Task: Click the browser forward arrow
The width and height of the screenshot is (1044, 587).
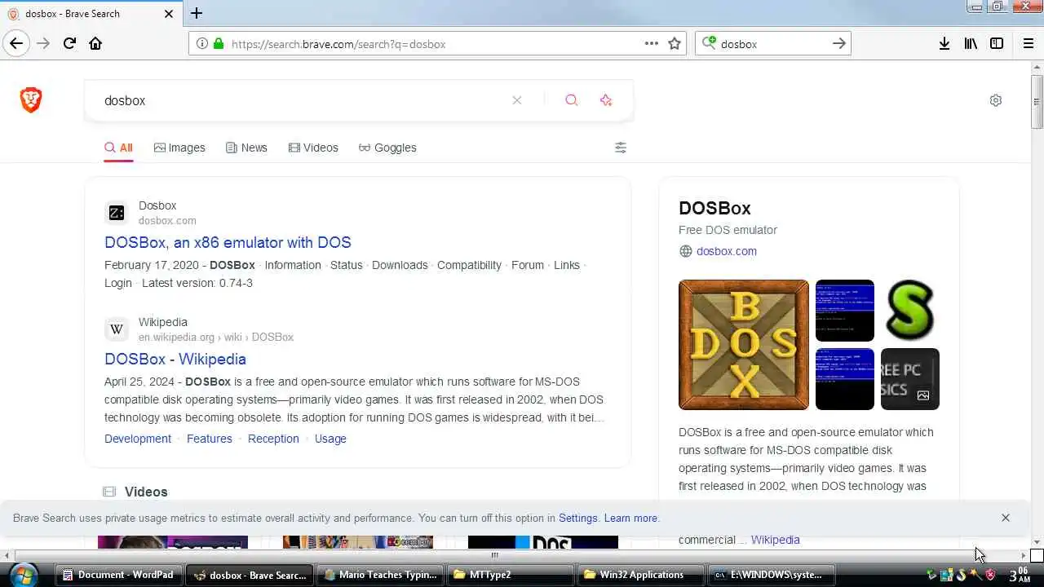Action: 43,44
